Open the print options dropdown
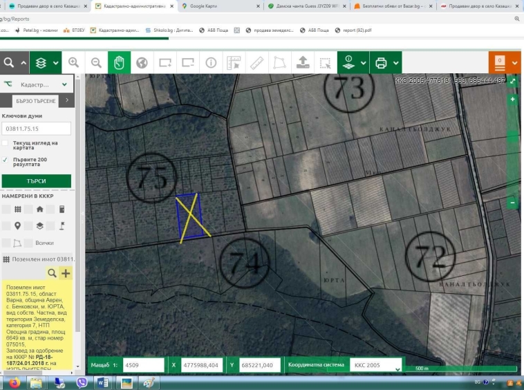Viewport: 524px width, 390px height. tap(396, 63)
